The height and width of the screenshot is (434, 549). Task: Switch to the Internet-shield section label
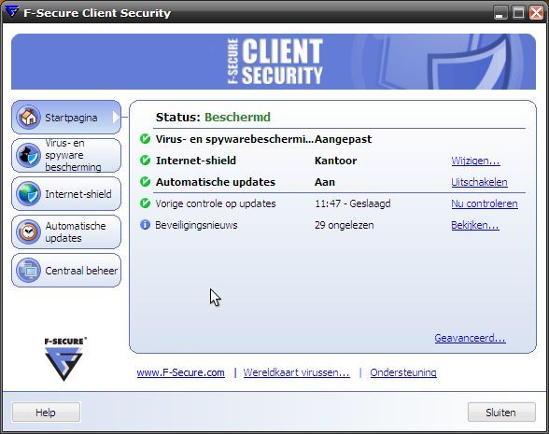[78, 194]
